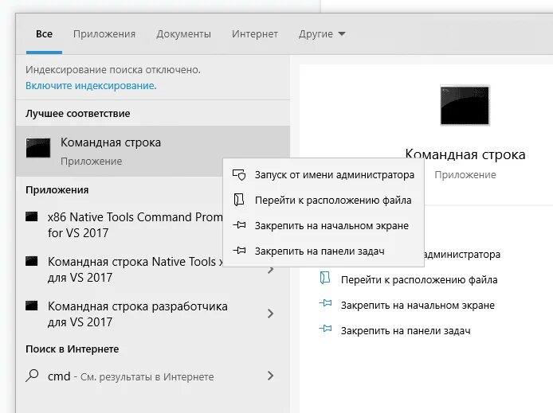Open the Документы tab
The height and width of the screenshot is (413, 553).
point(184,34)
